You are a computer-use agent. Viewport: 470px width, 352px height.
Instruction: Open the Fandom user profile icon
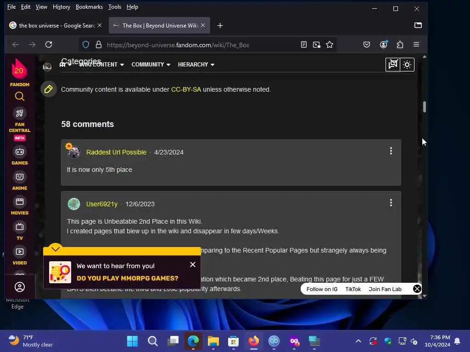19,287
